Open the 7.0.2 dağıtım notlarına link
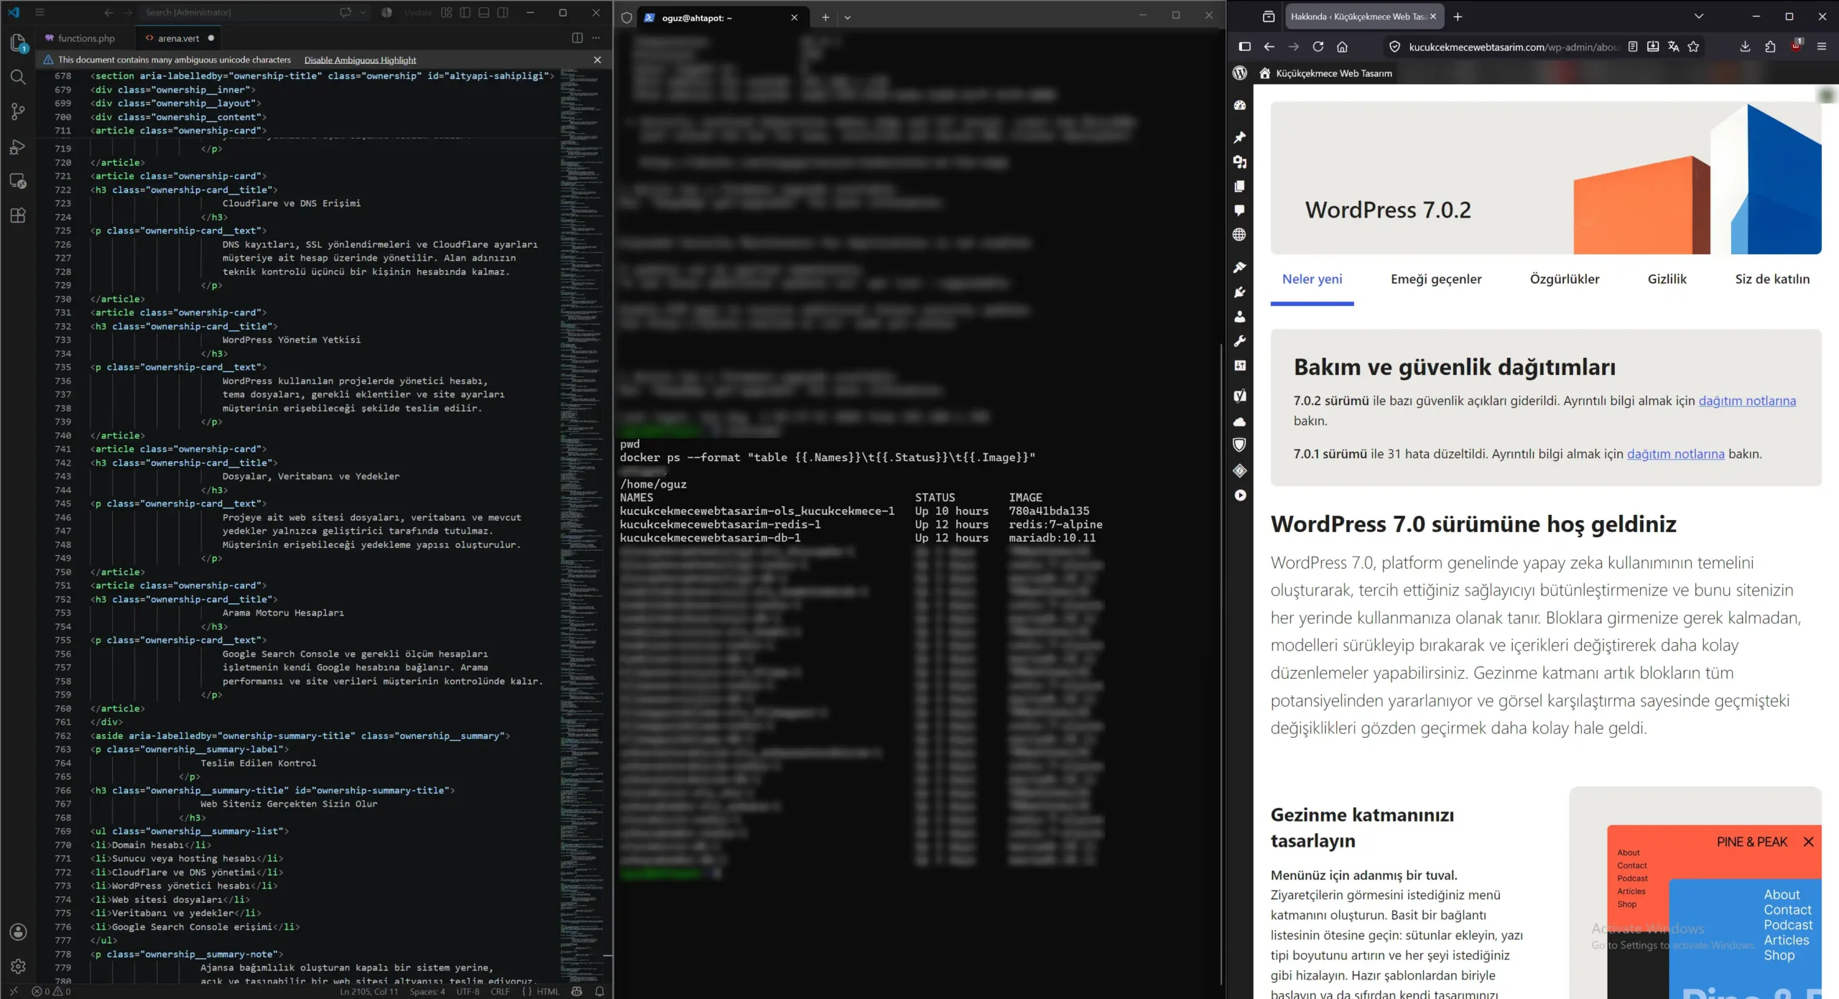This screenshot has height=999, width=1839. pos(1747,401)
